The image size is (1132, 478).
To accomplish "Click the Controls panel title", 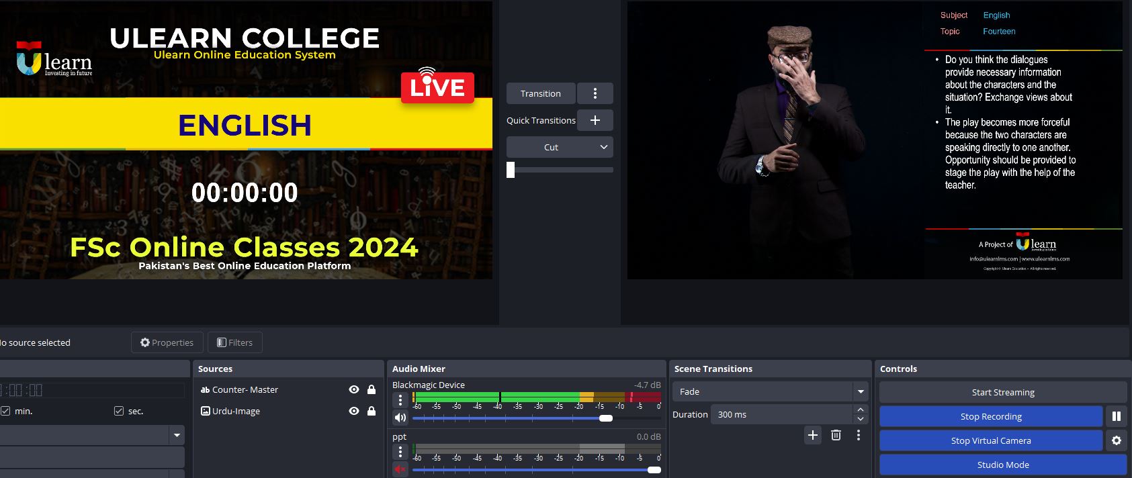I will point(898,369).
